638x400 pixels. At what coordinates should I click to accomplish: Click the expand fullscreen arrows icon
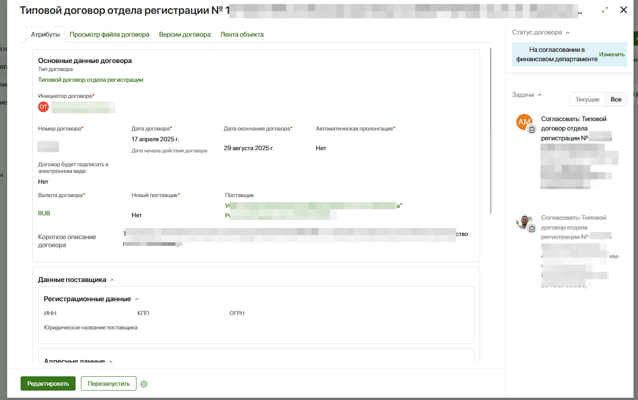click(605, 10)
